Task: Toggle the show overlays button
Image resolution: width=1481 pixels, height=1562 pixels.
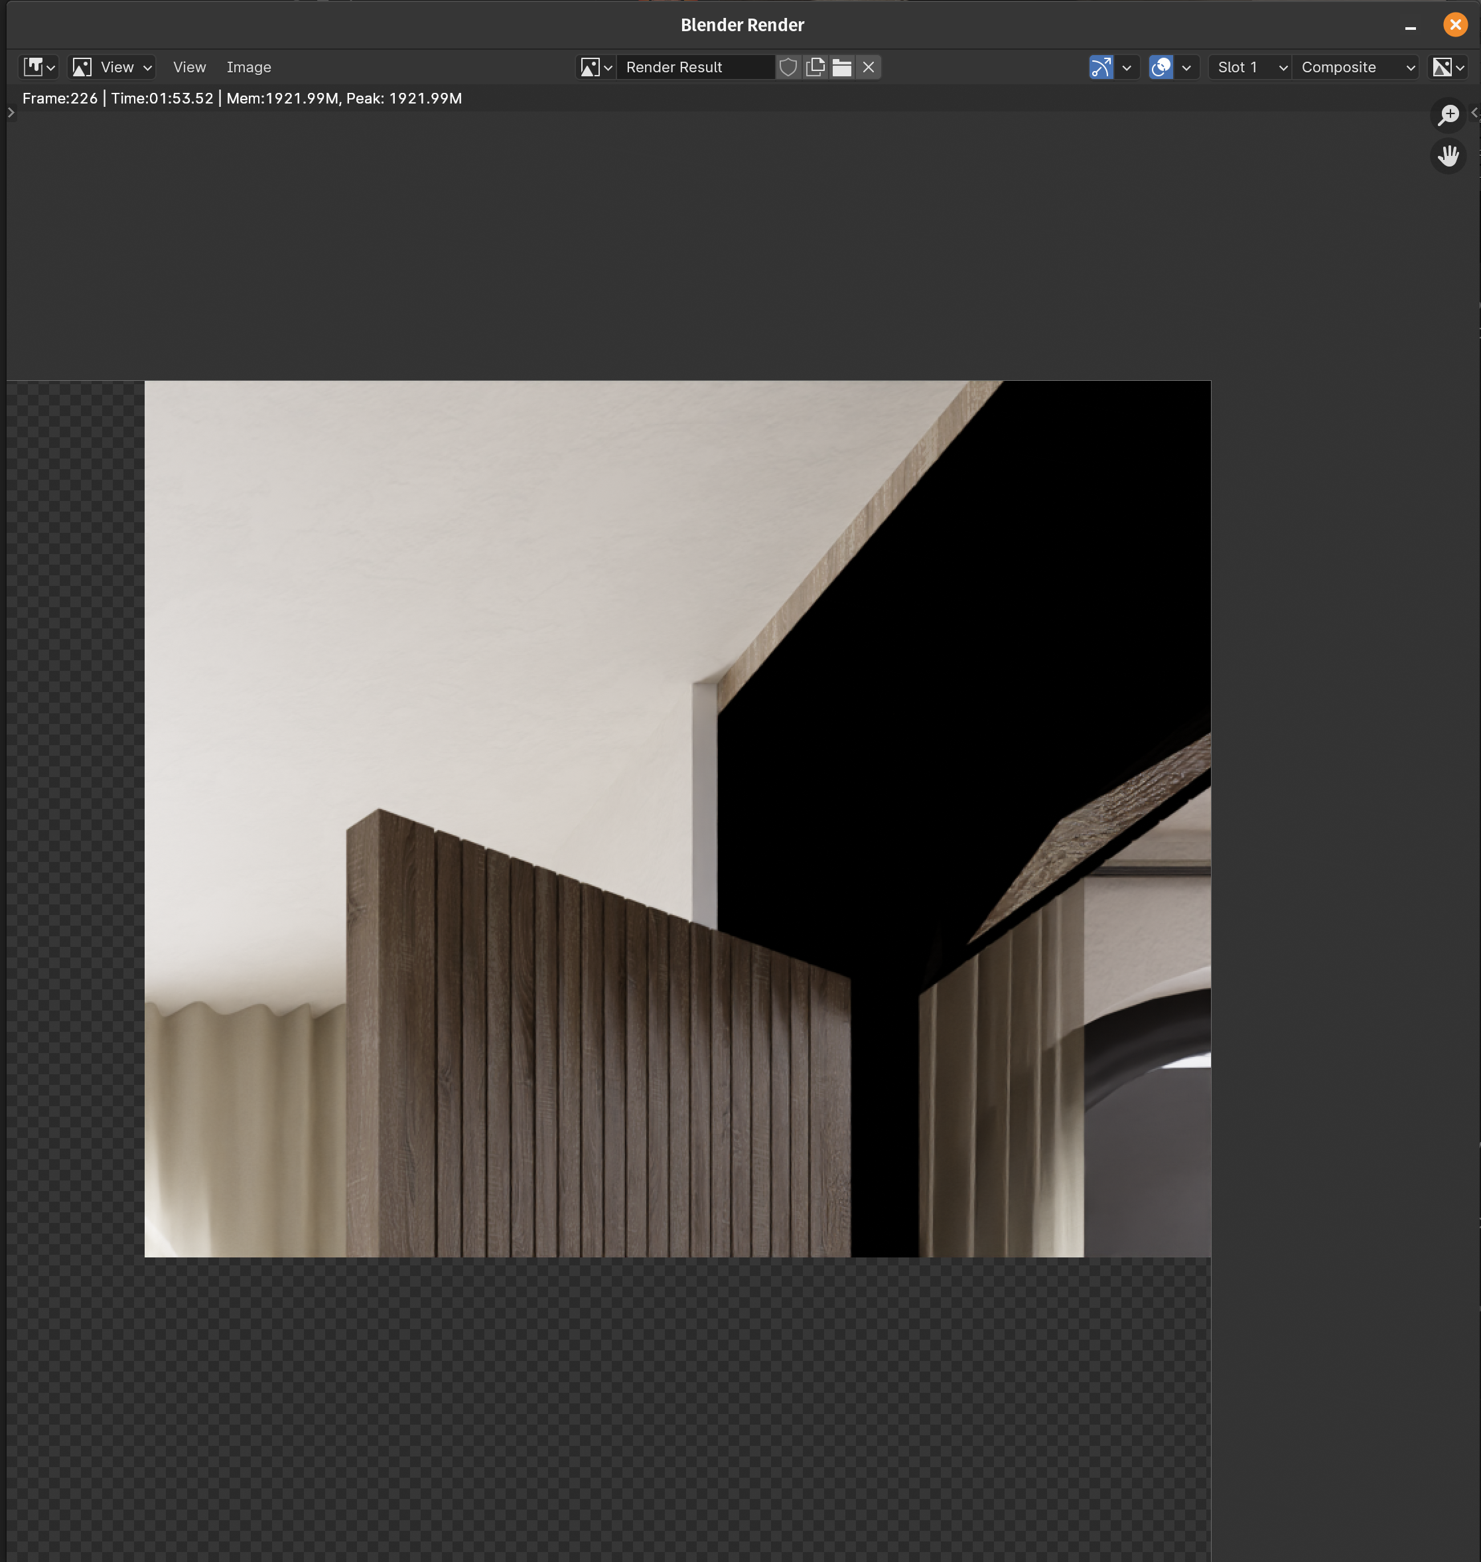Action: click(1161, 67)
